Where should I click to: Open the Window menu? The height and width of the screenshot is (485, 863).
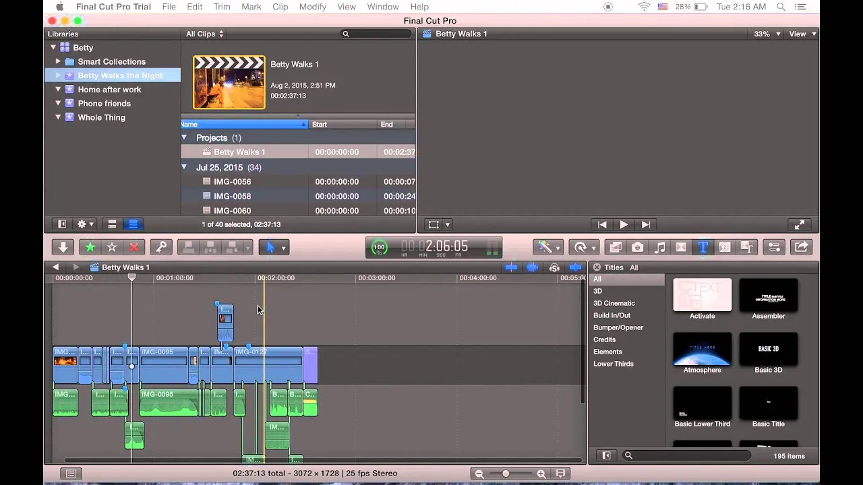tap(383, 7)
